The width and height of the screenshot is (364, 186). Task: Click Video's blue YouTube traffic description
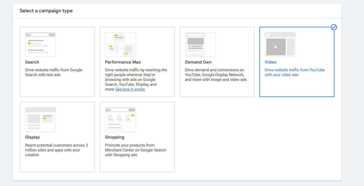point(294,72)
